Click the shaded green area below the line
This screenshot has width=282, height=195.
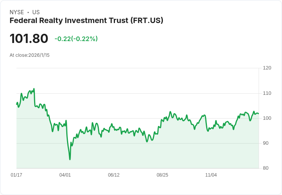(x=138, y=155)
